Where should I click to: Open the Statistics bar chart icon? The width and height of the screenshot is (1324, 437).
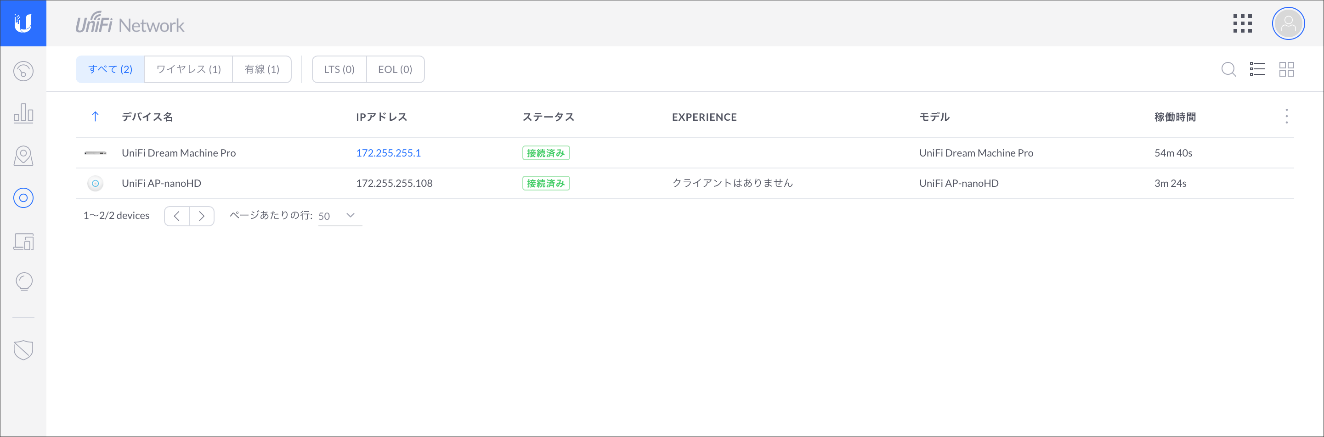click(23, 113)
